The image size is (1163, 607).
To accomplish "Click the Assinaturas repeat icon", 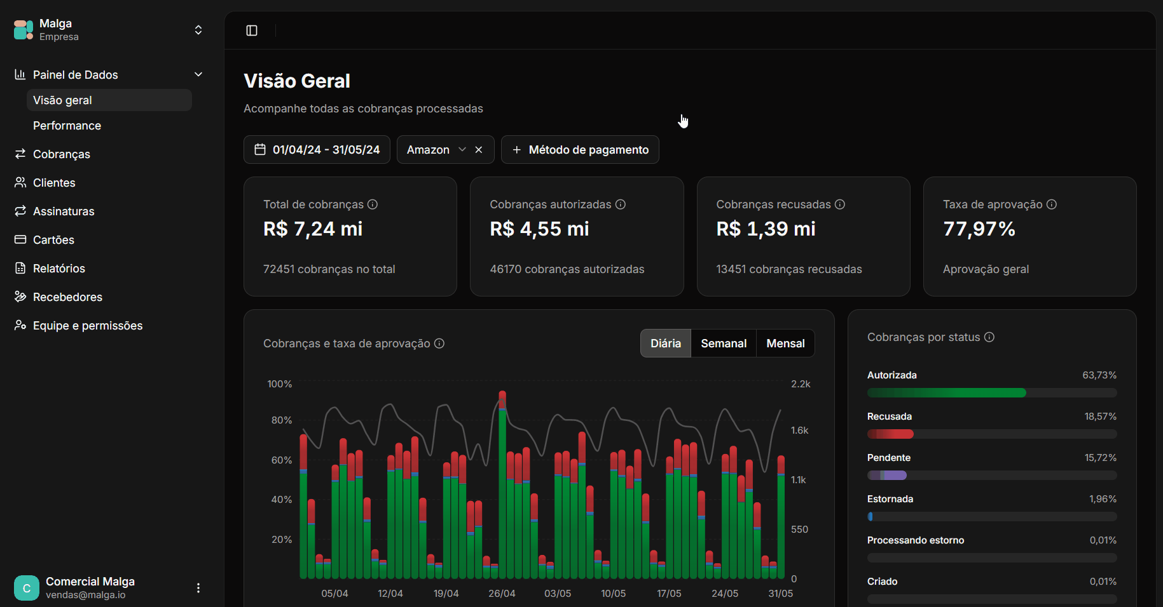I will [x=20, y=211].
